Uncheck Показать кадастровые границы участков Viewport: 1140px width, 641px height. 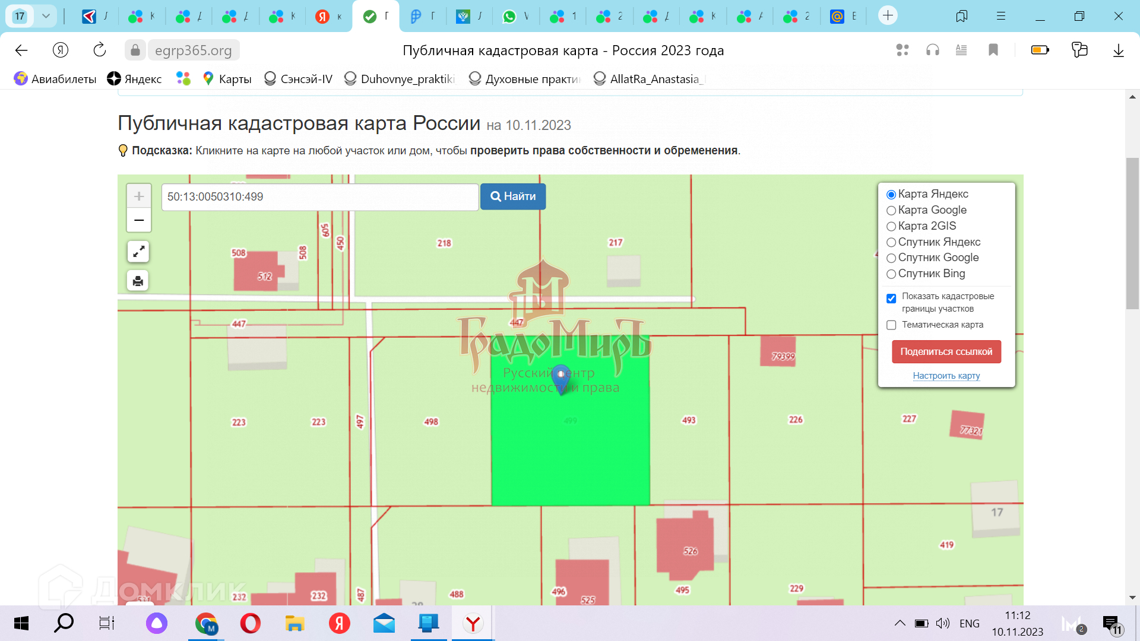point(891,299)
